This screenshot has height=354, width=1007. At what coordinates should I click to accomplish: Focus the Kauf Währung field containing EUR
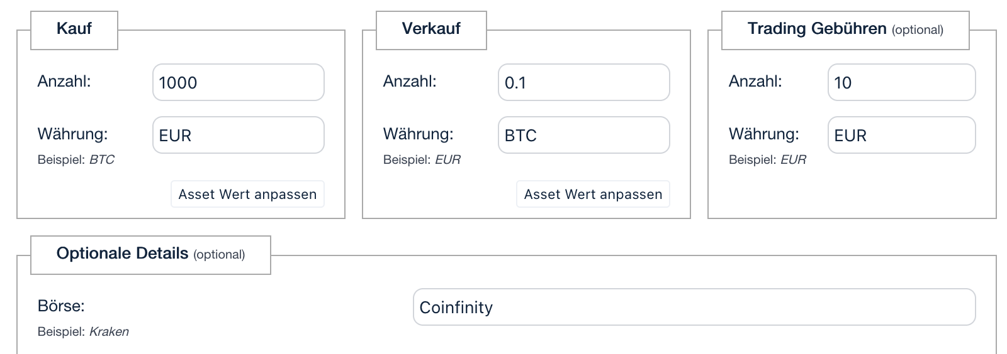238,135
